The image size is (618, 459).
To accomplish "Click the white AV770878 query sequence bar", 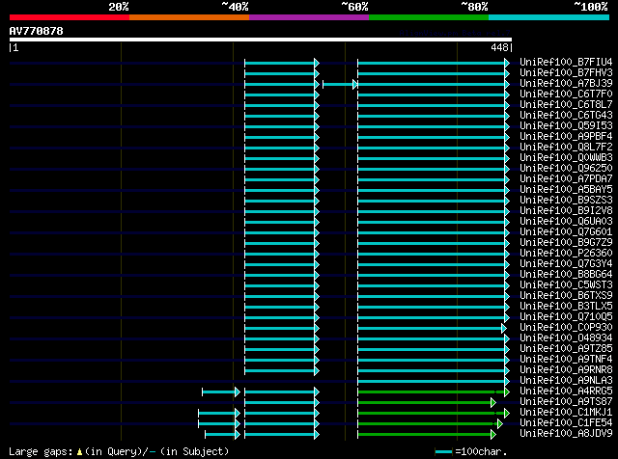I will point(261,40).
